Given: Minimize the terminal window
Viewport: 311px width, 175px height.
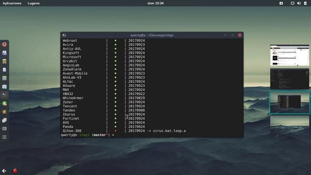Looking at the screenshot, I should pyautogui.click(x=225, y=35).
